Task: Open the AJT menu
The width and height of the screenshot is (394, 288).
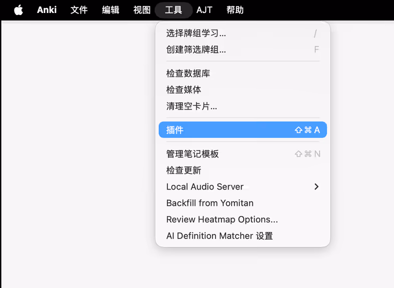Action: 205,10
